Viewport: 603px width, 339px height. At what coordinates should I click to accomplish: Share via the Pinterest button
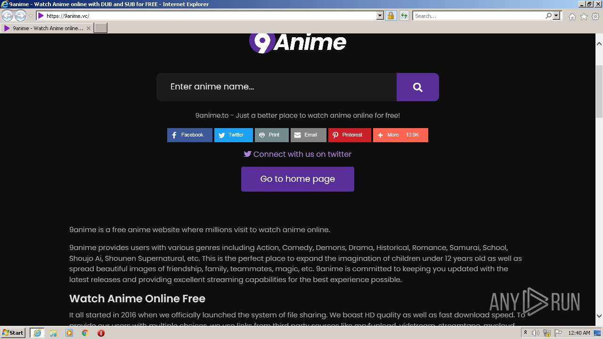tap(350, 135)
